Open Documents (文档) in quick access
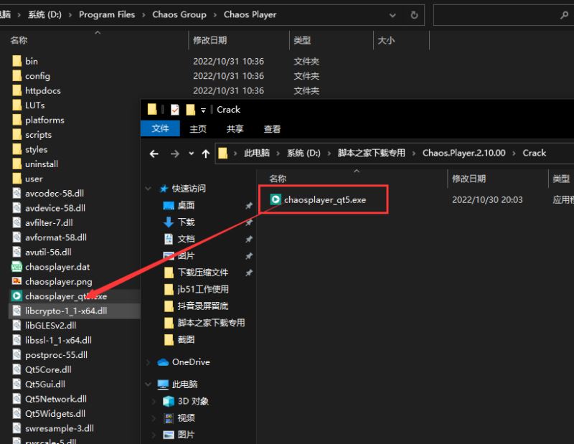The height and width of the screenshot is (444, 574). tap(186, 239)
